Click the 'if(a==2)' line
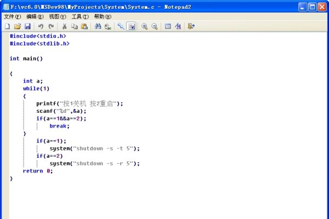The height and width of the screenshot is (219, 329). pos(49,156)
